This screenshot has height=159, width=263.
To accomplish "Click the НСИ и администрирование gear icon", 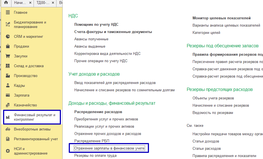I will [x=8, y=151].
